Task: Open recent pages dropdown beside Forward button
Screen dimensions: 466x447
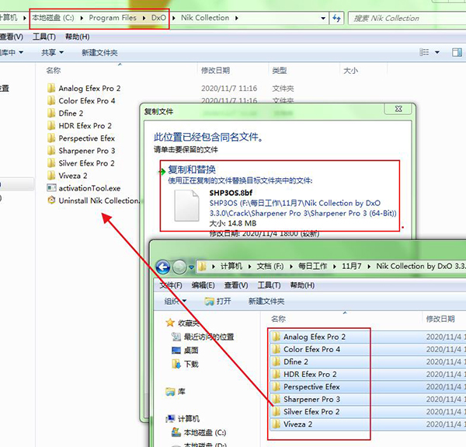Action: 191,267
